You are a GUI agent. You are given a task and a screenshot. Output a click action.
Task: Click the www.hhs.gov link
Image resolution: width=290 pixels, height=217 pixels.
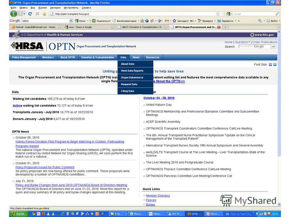click(262, 35)
